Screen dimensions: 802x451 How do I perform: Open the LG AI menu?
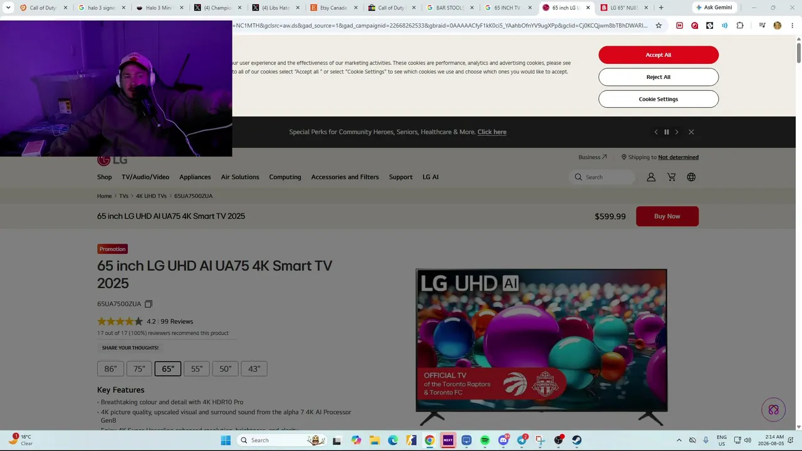pyautogui.click(x=430, y=177)
